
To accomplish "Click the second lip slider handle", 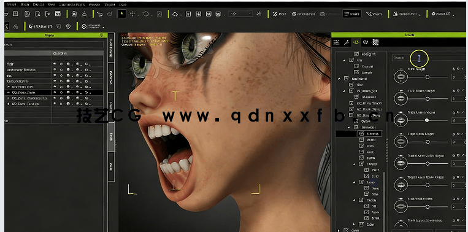I will click(428, 99).
